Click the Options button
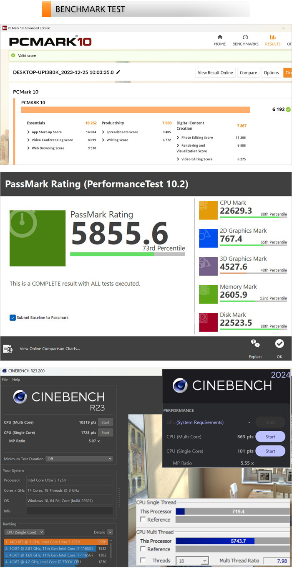The height and width of the screenshot is (569, 292). click(x=271, y=73)
